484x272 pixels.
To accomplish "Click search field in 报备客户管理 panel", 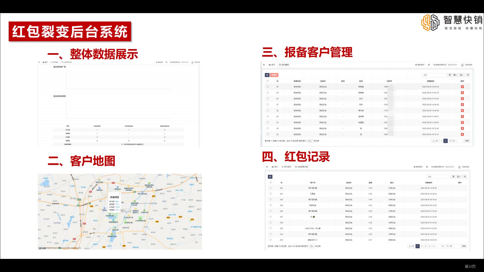I will pyautogui.click(x=434, y=75).
